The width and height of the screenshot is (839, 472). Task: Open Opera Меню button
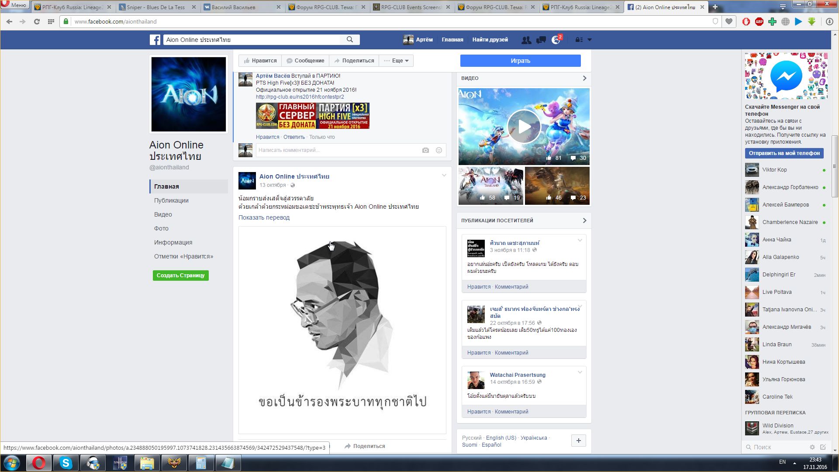(x=15, y=5)
